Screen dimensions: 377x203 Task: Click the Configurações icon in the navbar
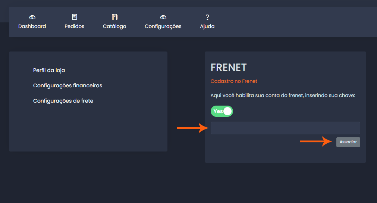coord(163,17)
